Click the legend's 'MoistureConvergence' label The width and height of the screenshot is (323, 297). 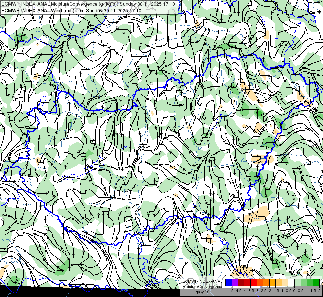(x=202, y=287)
